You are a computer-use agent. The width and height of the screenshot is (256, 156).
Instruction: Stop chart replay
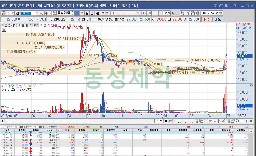click(166, 121)
